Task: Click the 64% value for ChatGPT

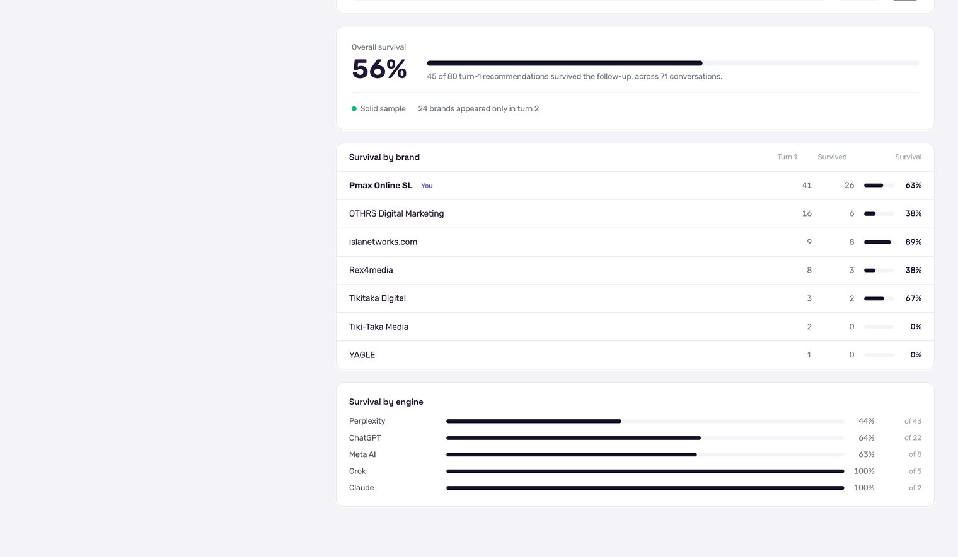Action: [x=866, y=438]
